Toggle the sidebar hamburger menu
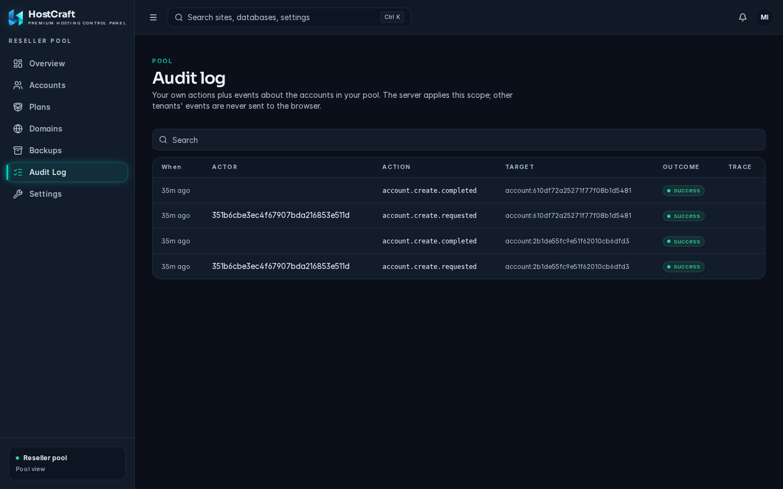This screenshot has width=783, height=489. (x=153, y=17)
